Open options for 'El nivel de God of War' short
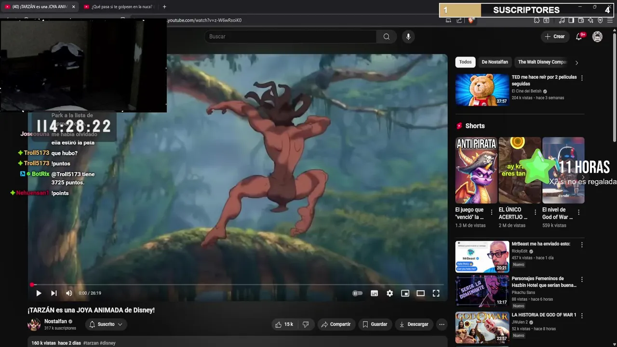 pyautogui.click(x=579, y=212)
